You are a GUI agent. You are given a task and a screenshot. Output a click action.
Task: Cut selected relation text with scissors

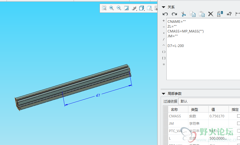pos(183,14)
